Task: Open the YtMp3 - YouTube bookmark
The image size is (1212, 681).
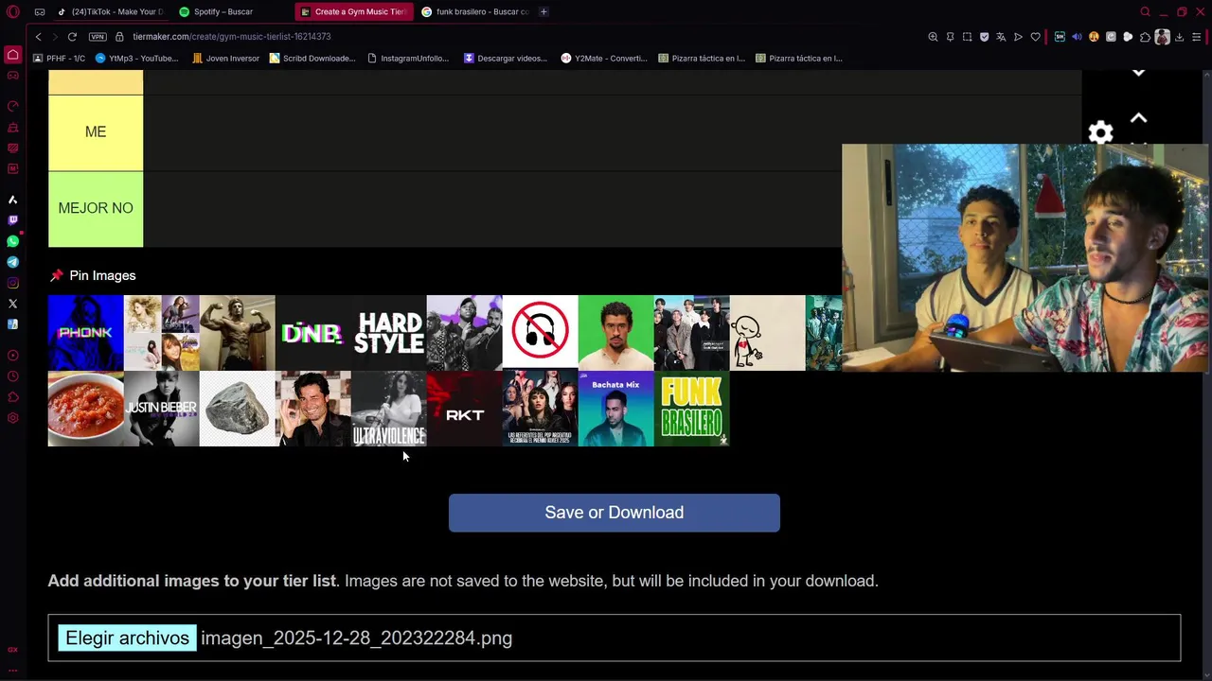Action: coord(136,58)
